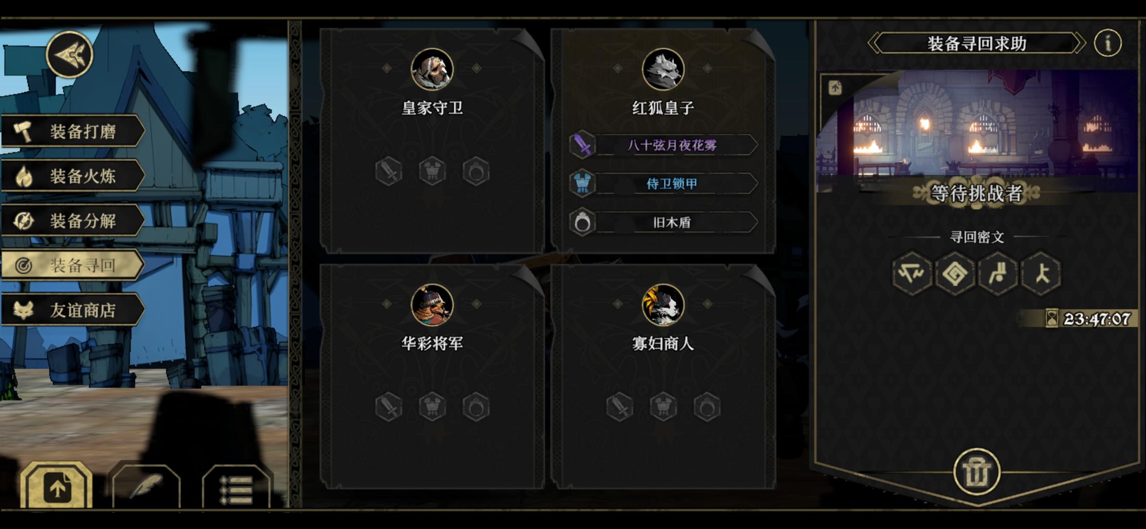Click the diamond-shaped 寻回密文 rune
The width and height of the screenshot is (1146, 529).
click(x=955, y=273)
